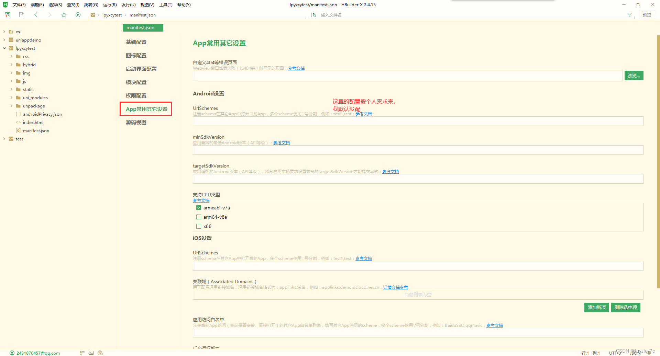Expand the uni_modules folder
Viewport: 660px width, 356px height.
click(x=11, y=97)
